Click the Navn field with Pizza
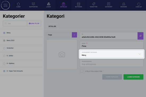Viewport: 146px width, 97px height. 111,45
